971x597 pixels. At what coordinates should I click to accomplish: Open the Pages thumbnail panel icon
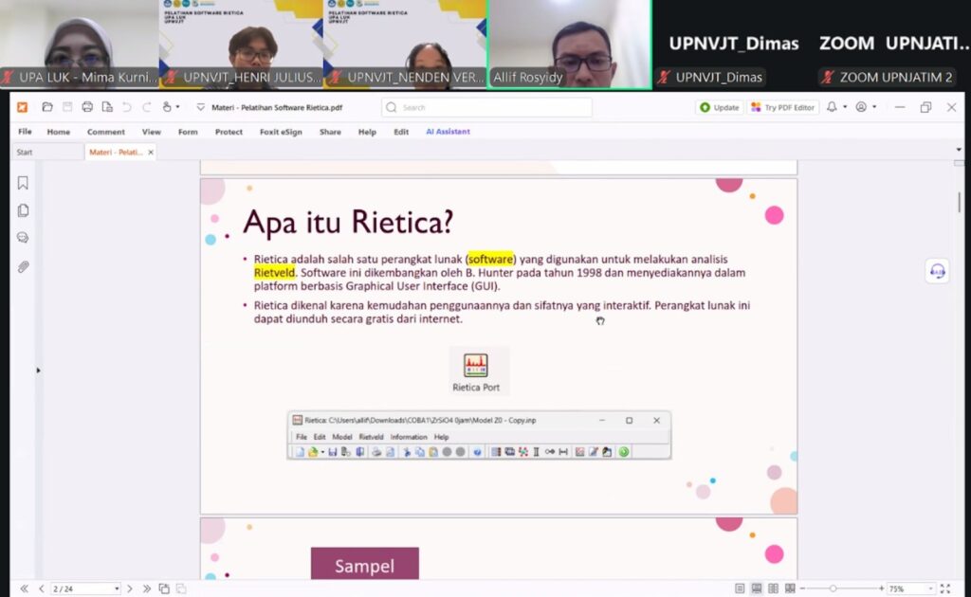[23, 210]
